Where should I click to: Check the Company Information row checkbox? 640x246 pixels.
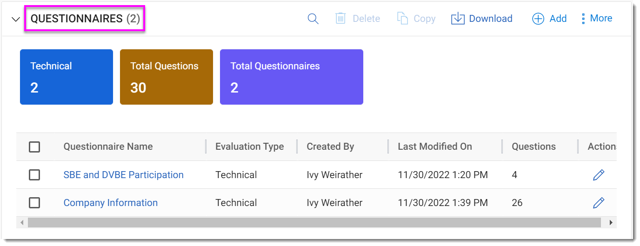click(34, 203)
